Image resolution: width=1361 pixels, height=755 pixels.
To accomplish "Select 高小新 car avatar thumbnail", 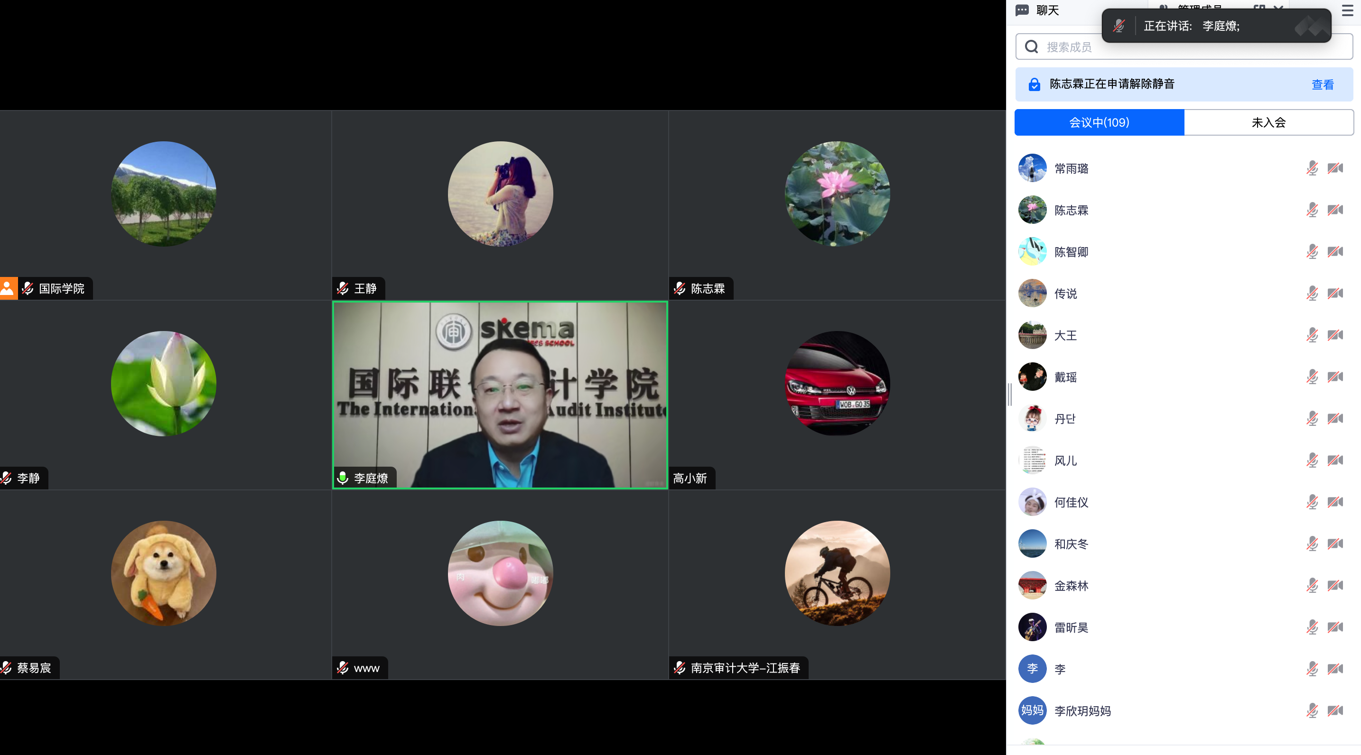I will (x=837, y=383).
